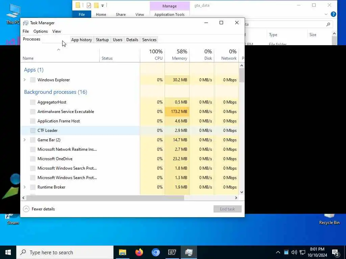
Task: Expand the Game Bar (2) process group
Action: tap(25, 140)
